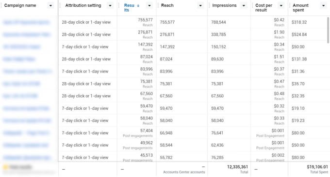The height and width of the screenshot is (177, 330).
Task: Open the Campaign name column dropdown
Action: pos(50,6)
